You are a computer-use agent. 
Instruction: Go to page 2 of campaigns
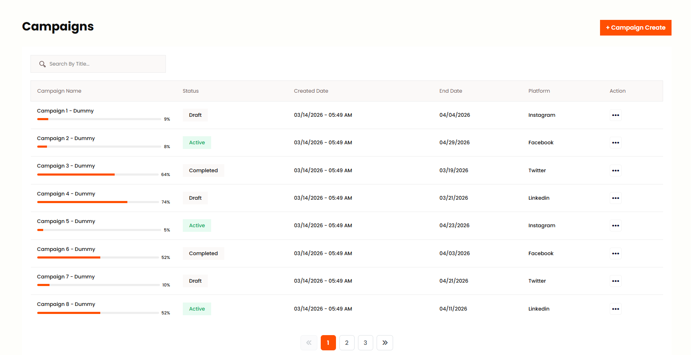pos(347,343)
